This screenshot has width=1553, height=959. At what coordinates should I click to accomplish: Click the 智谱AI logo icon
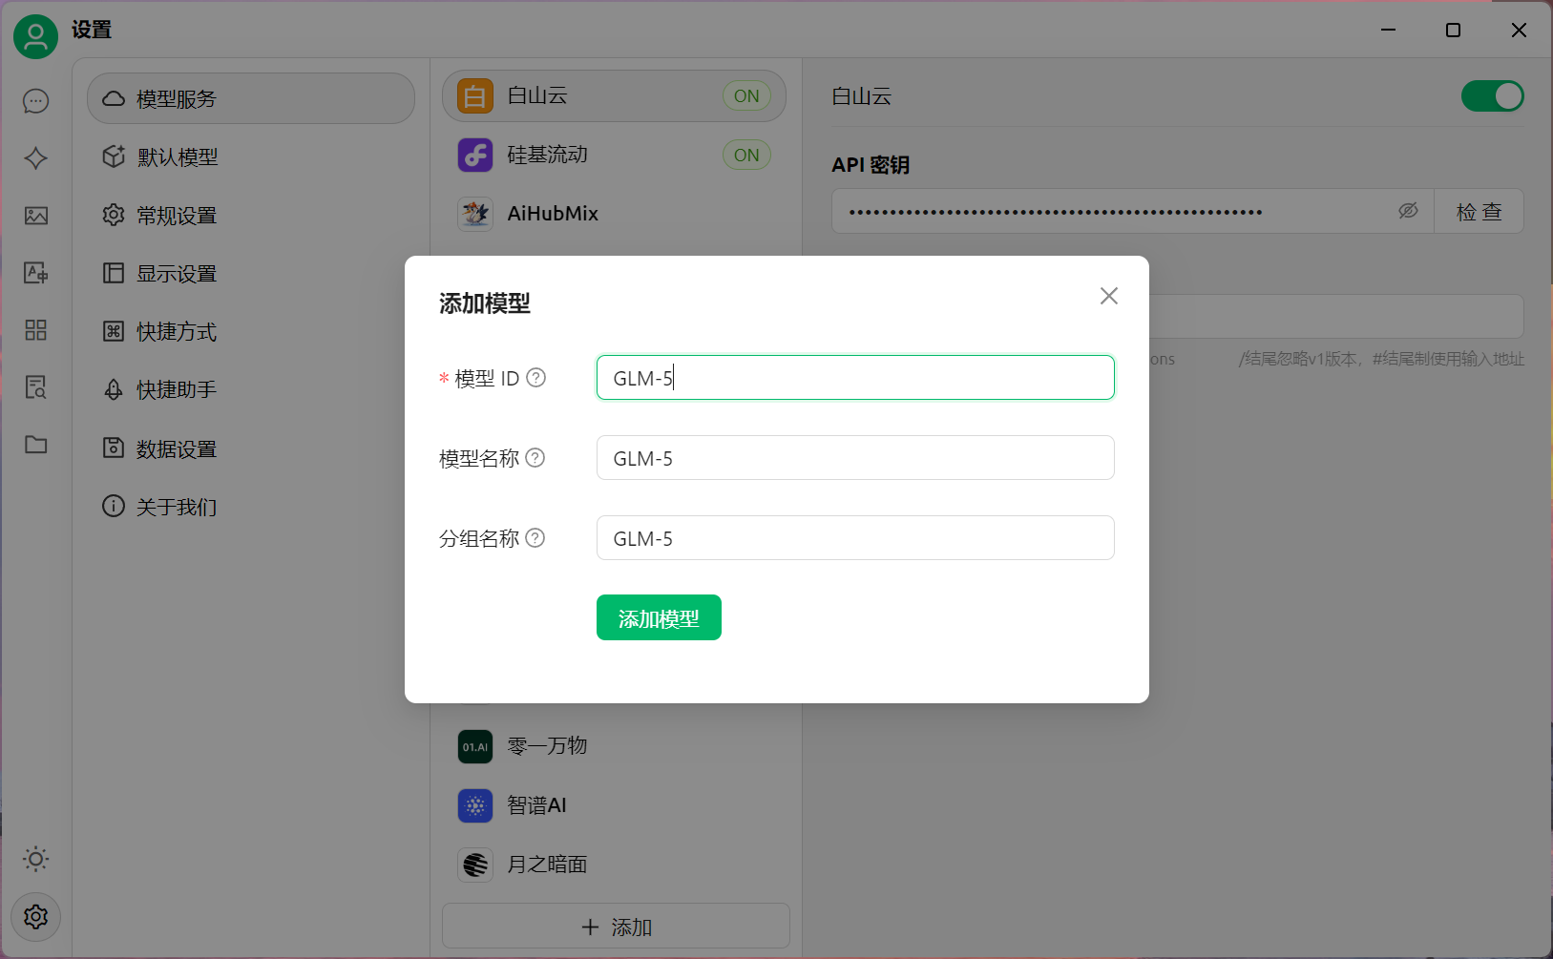point(475,805)
